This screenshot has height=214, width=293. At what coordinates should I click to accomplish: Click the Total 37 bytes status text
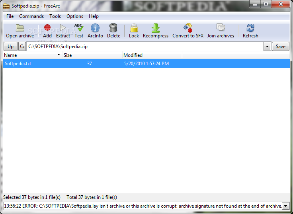pos(92,197)
